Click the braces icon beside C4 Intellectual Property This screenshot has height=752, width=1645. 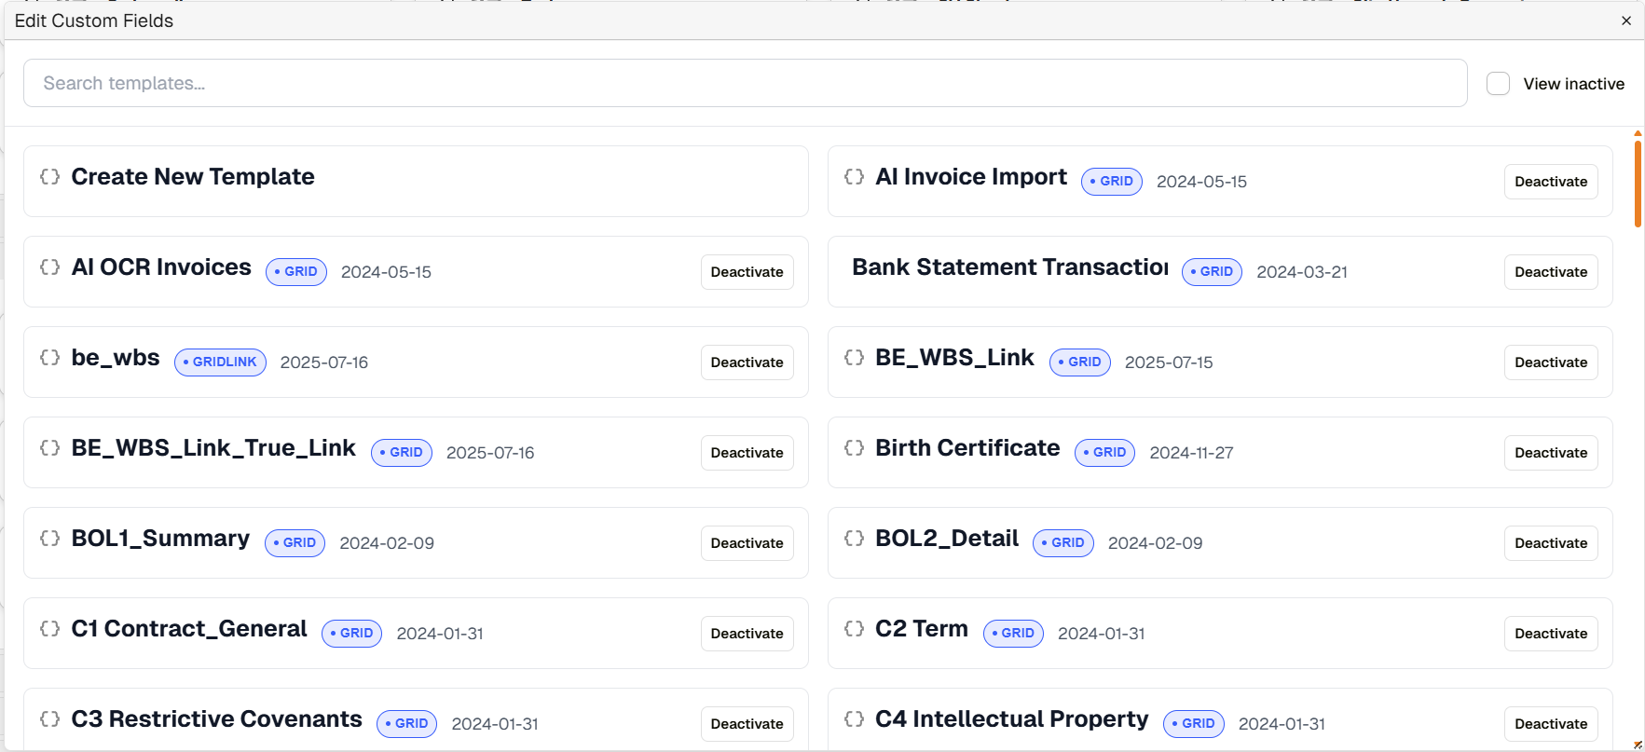click(854, 719)
